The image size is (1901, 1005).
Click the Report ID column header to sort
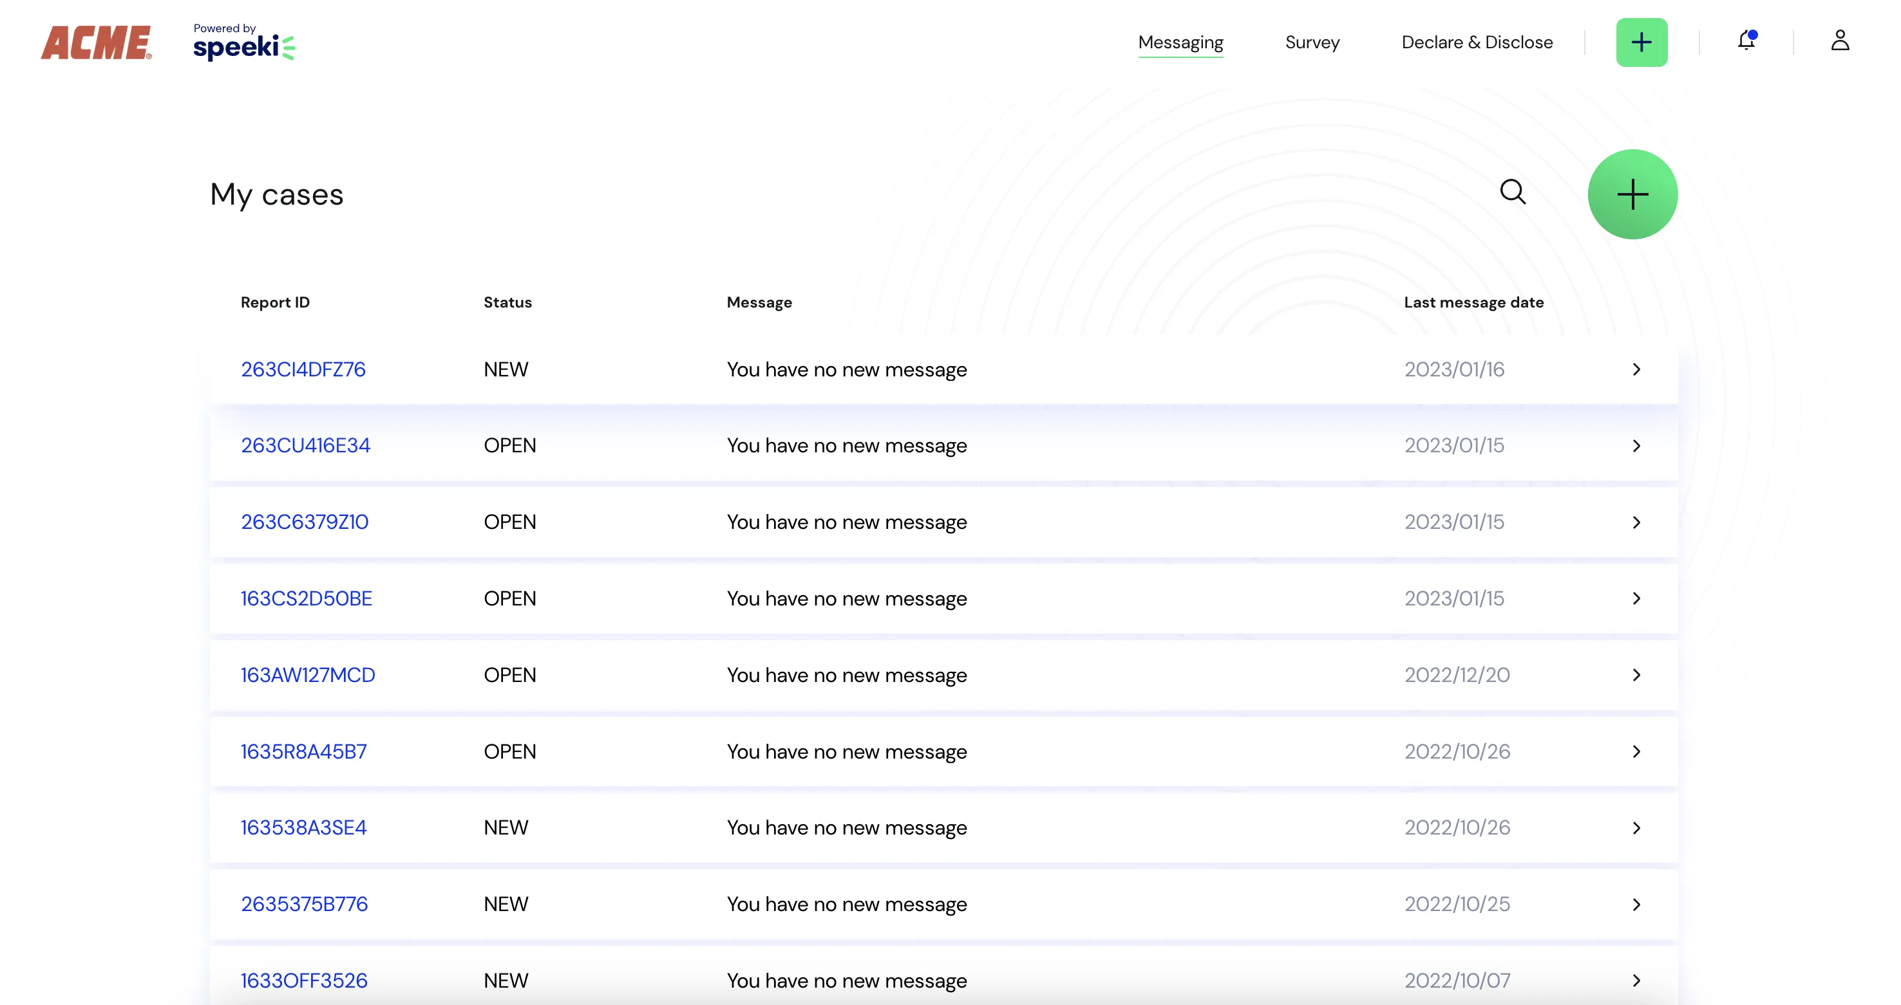coord(276,302)
